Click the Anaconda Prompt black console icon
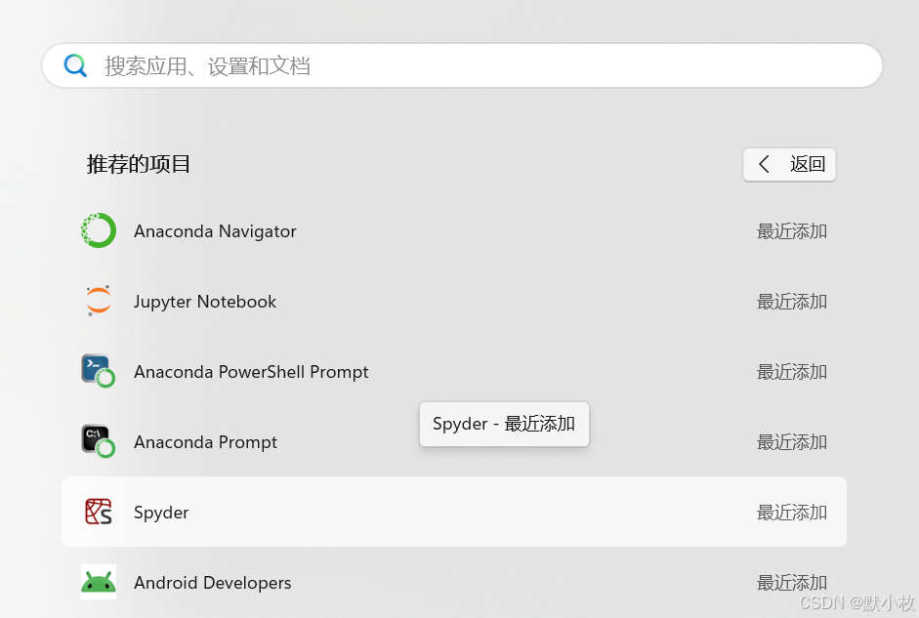The image size is (919, 618). pos(99,441)
